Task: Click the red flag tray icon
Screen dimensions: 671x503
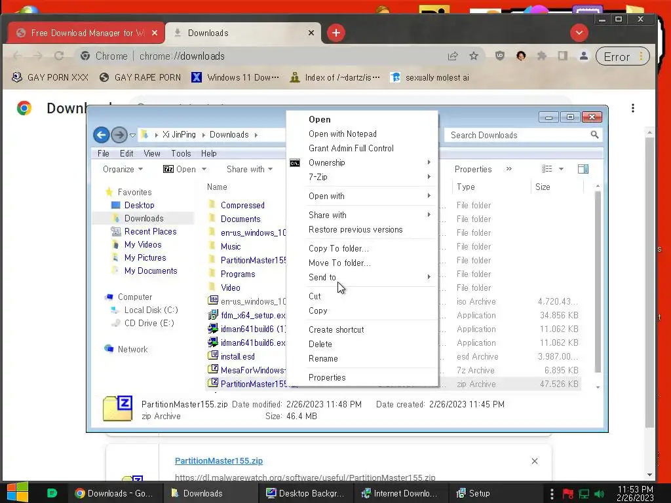Action: [568, 494]
